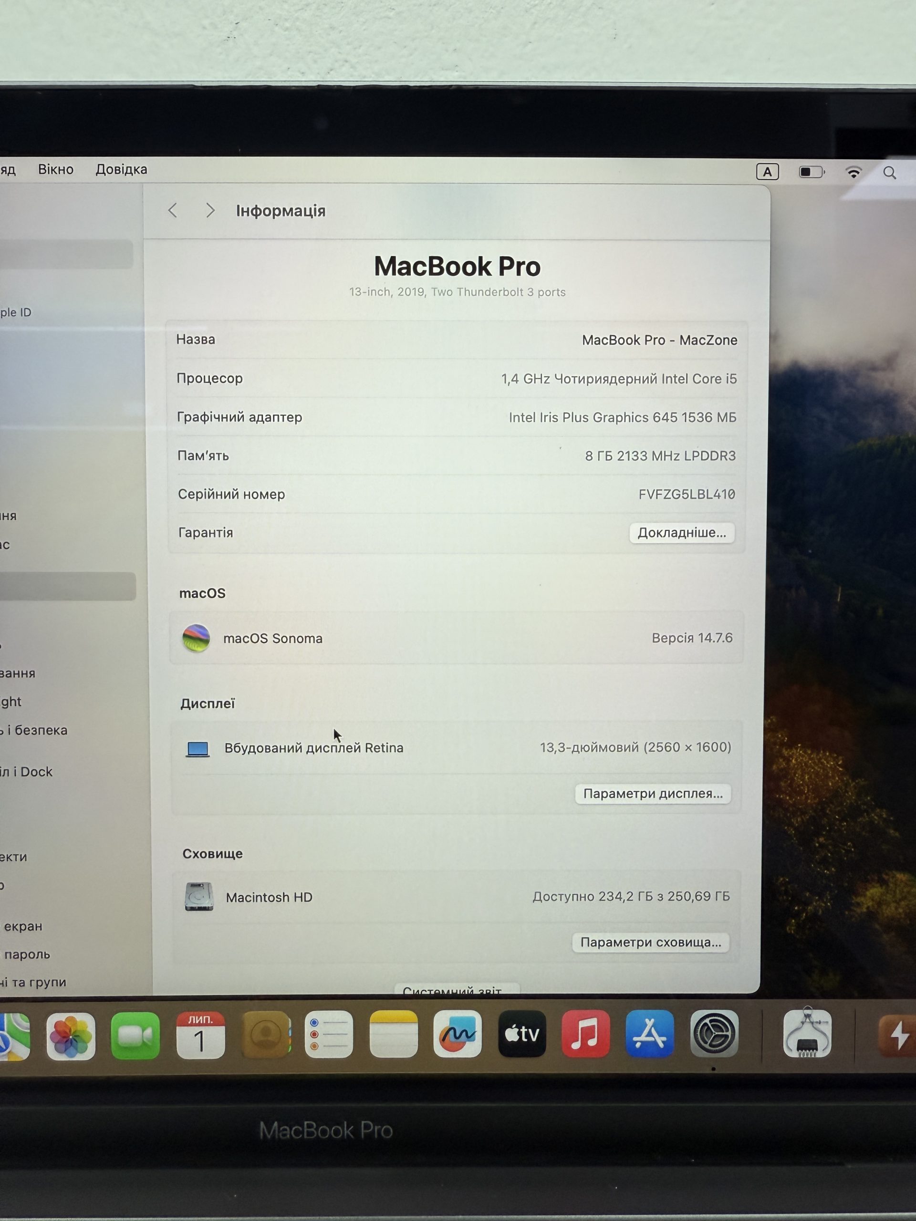
Task: Open the Maps app in the Dock
Action: pyautogui.click(x=15, y=1036)
